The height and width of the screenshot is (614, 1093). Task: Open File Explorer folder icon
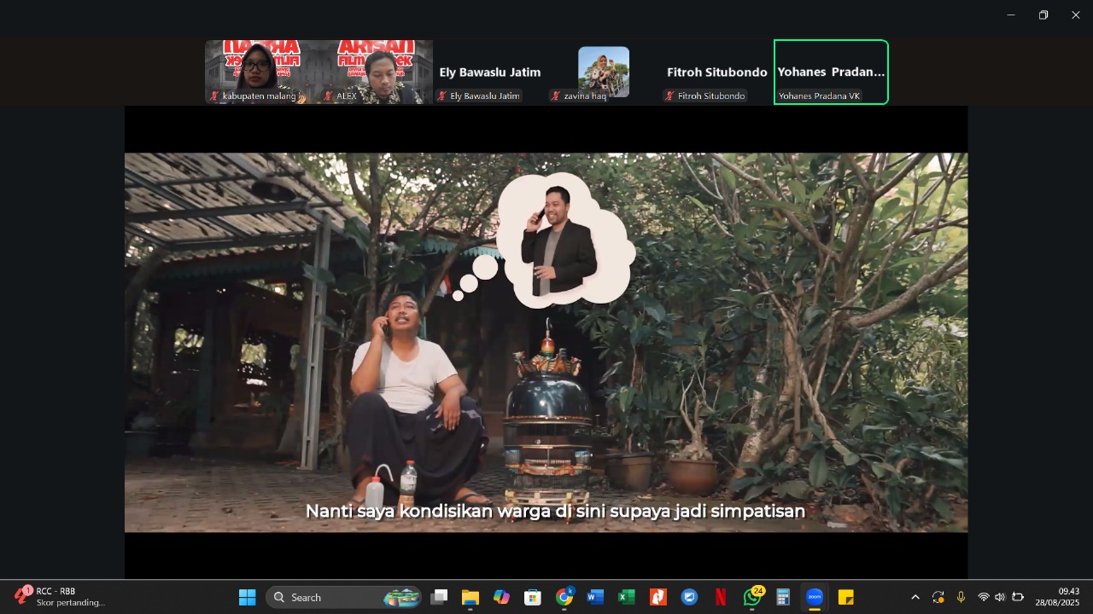(x=471, y=597)
